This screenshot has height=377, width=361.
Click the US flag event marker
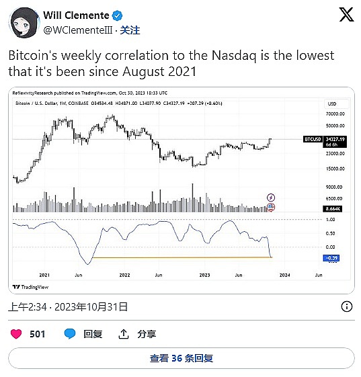pos(271,207)
